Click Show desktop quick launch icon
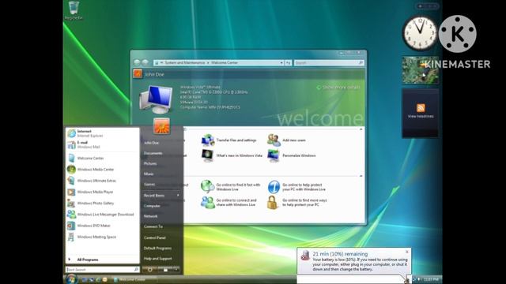Screen dimensions: 506x284 85,279
